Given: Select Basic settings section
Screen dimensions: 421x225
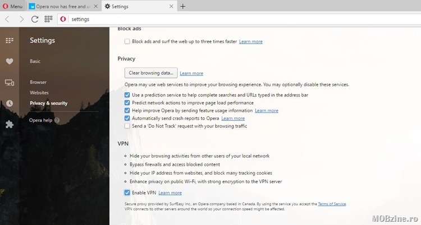Looking at the screenshot, I should (35, 62).
